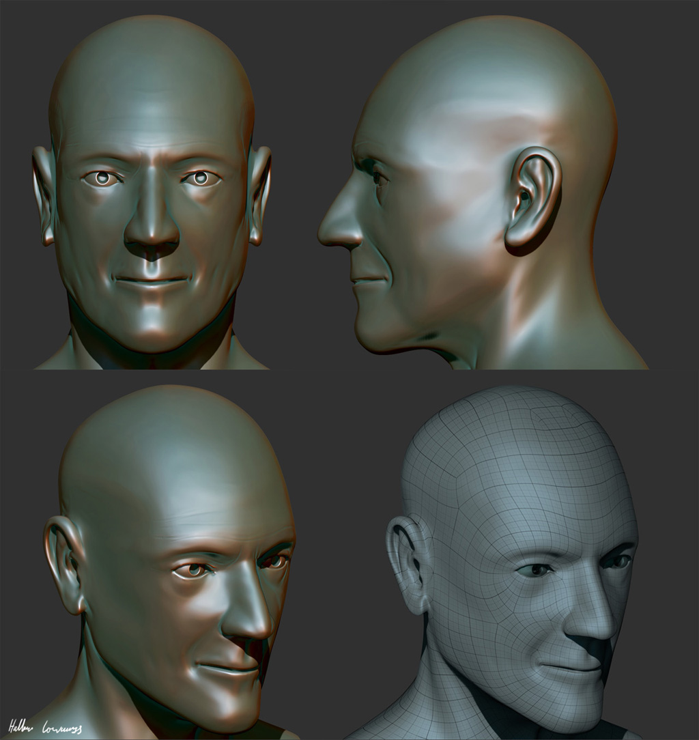Select the three-quarter view sculpt render
The image size is (699, 740).
[163, 562]
